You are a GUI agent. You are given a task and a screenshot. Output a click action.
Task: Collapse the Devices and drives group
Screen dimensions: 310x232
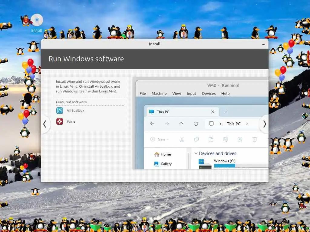point(196,153)
